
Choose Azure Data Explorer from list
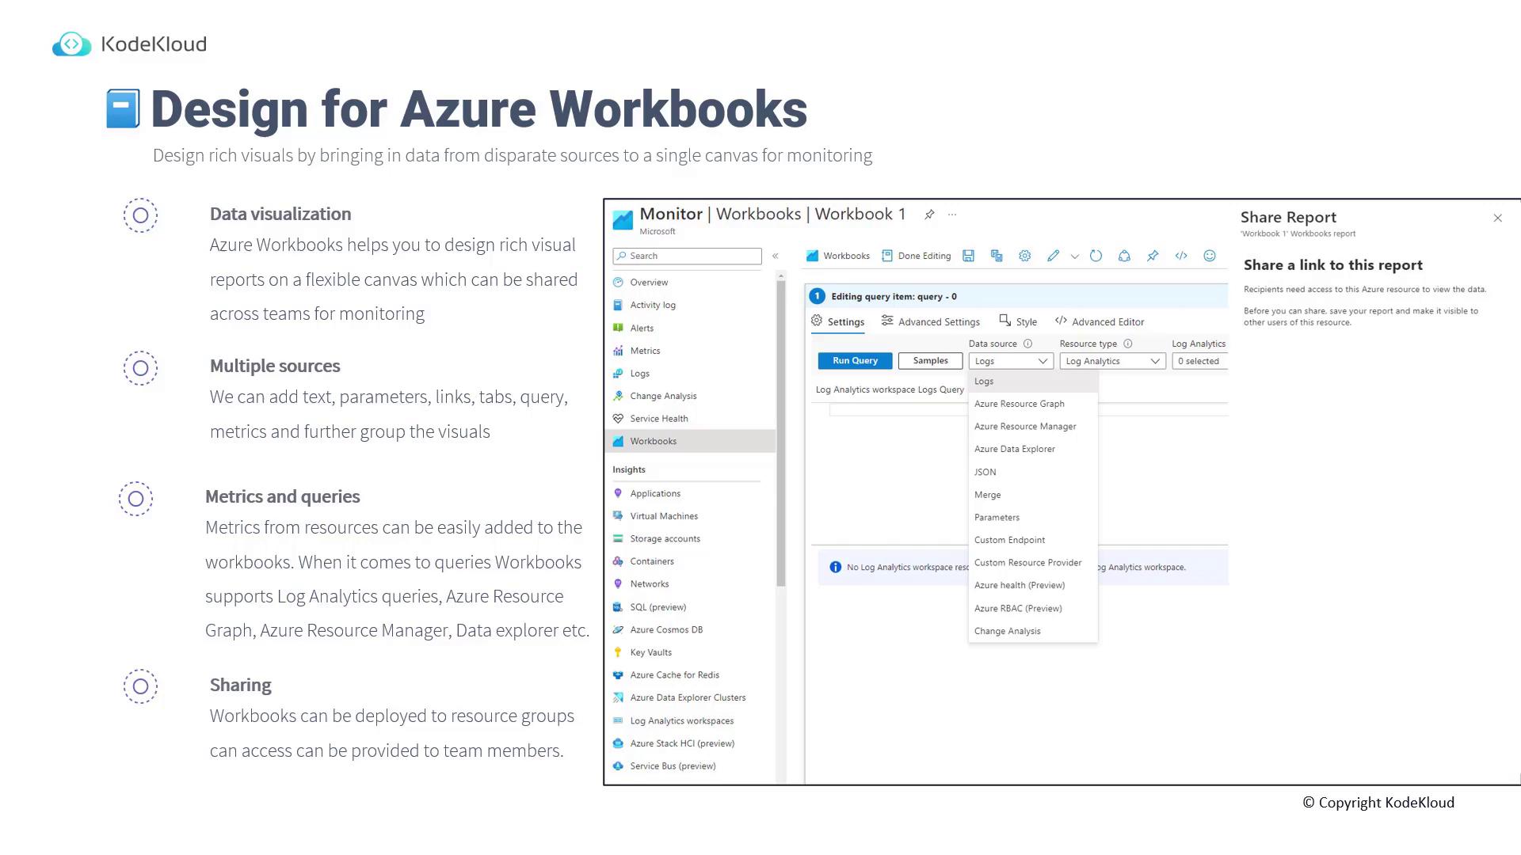click(x=1015, y=449)
